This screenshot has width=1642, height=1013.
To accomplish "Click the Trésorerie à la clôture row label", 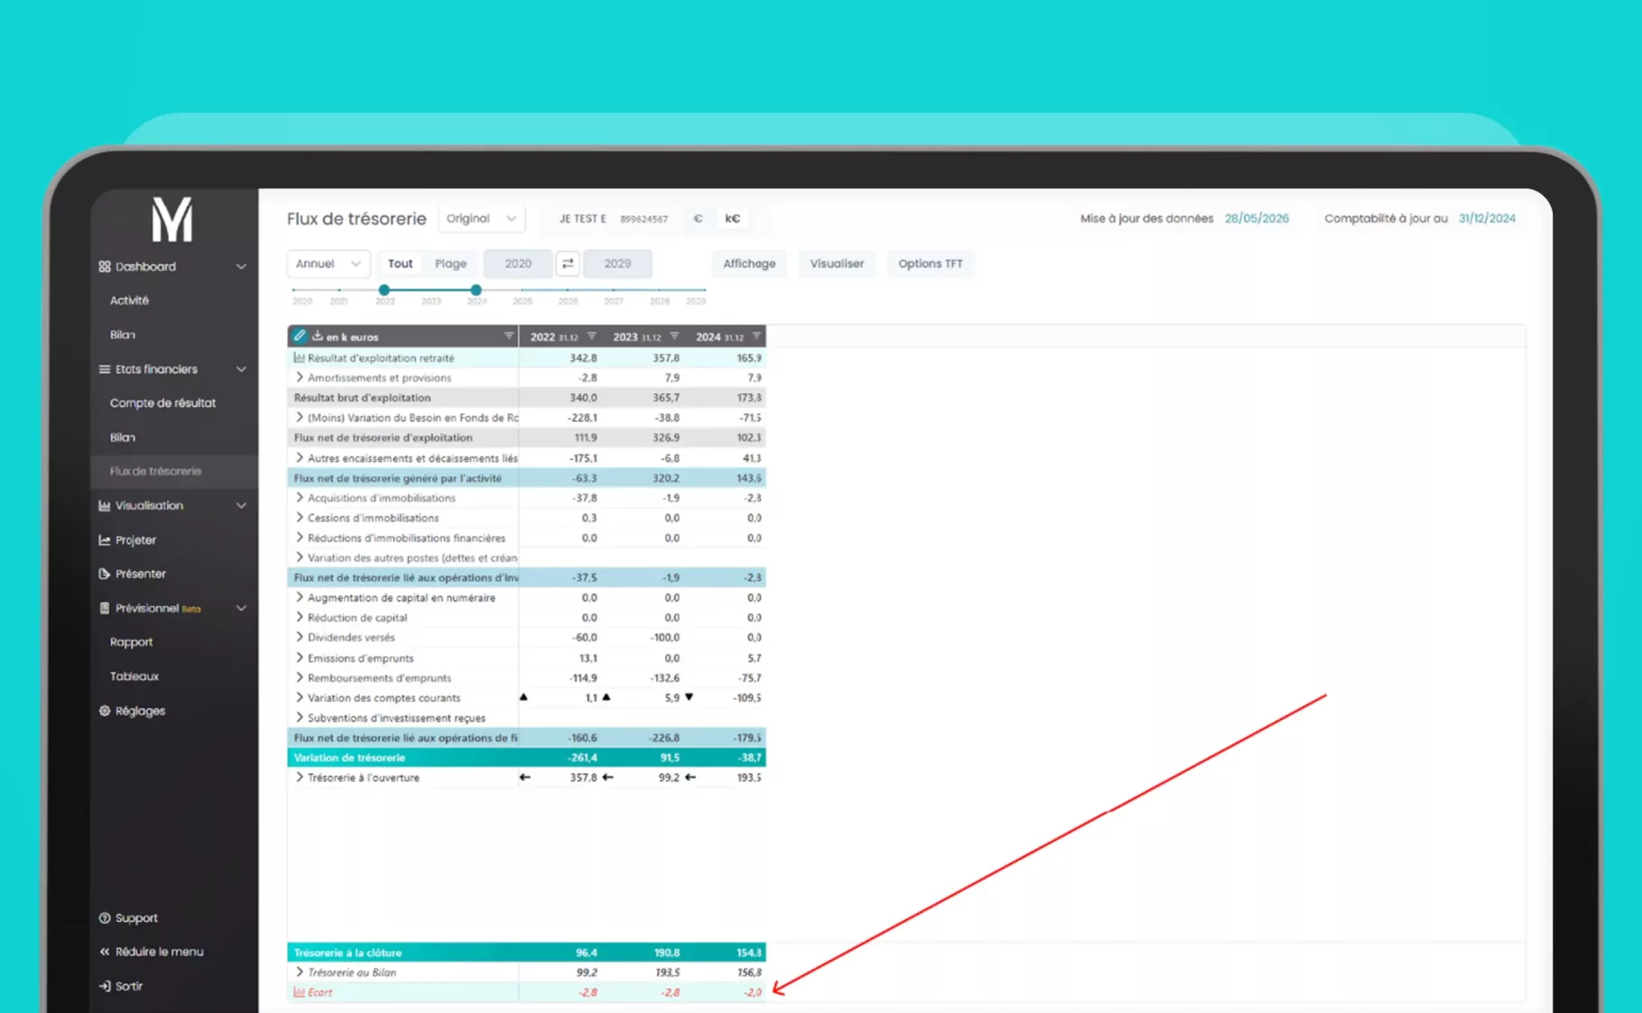I will 347,953.
